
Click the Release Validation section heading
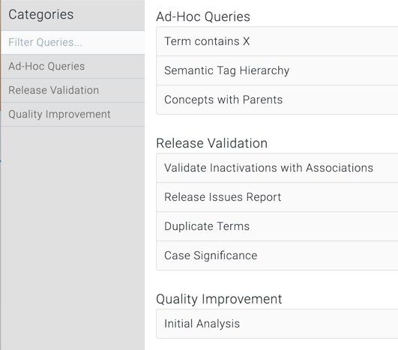211,143
